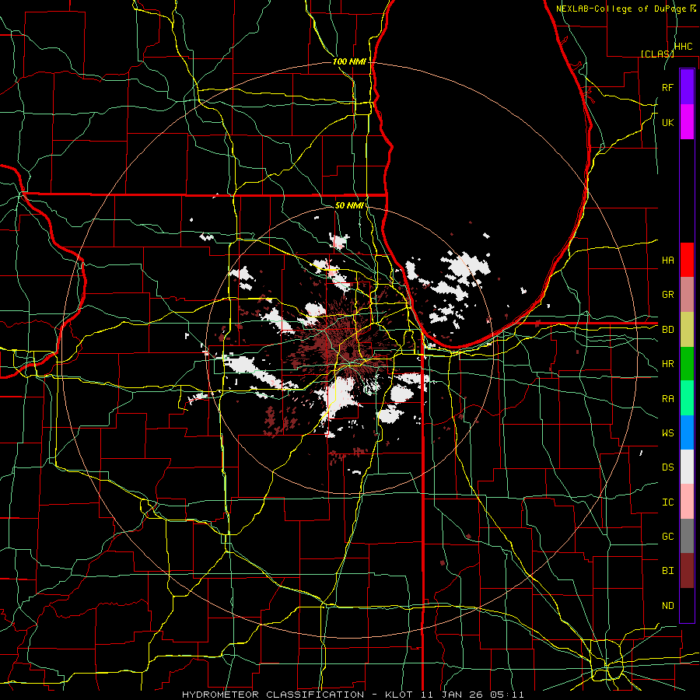
Task: Click the ND legend label
Action: click(667, 606)
